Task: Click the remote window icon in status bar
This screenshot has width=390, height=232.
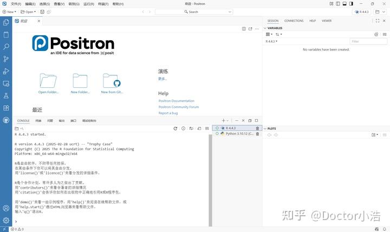Action: 4,229
